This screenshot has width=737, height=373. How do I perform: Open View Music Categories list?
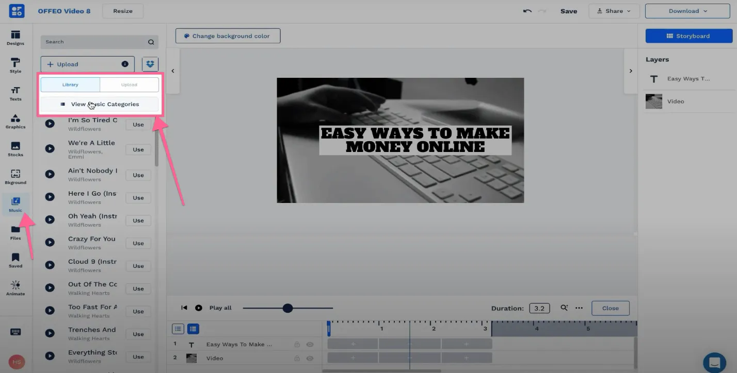point(100,104)
